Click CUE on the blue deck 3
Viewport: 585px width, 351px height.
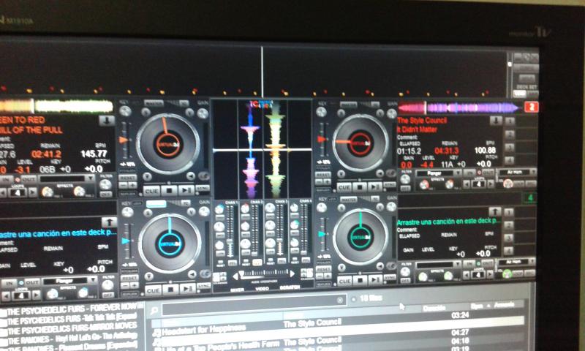pyautogui.click(x=153, y=290)
